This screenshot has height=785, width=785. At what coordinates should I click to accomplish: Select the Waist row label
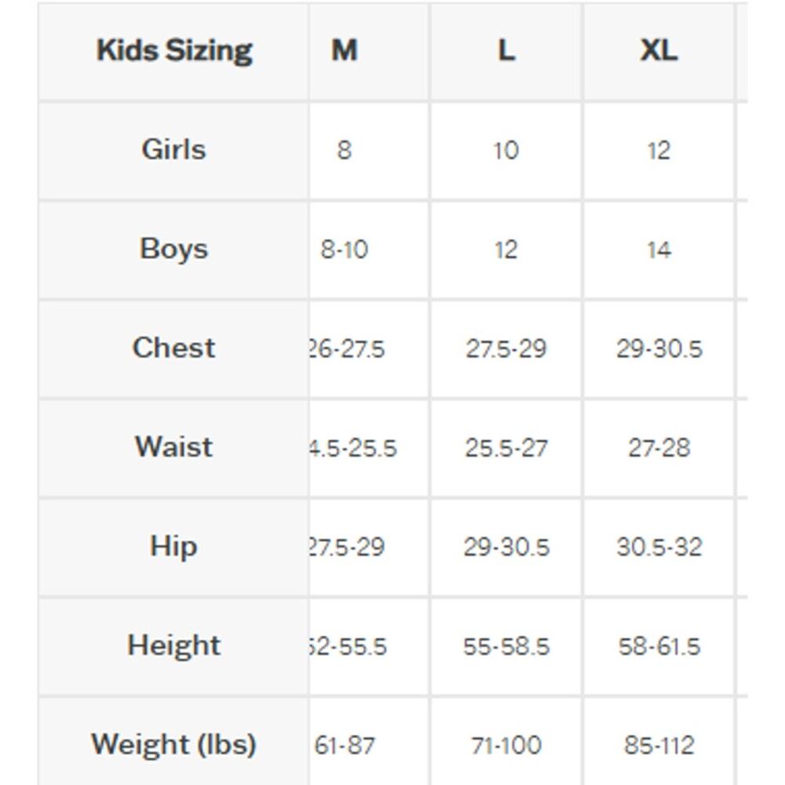(173, 447)
